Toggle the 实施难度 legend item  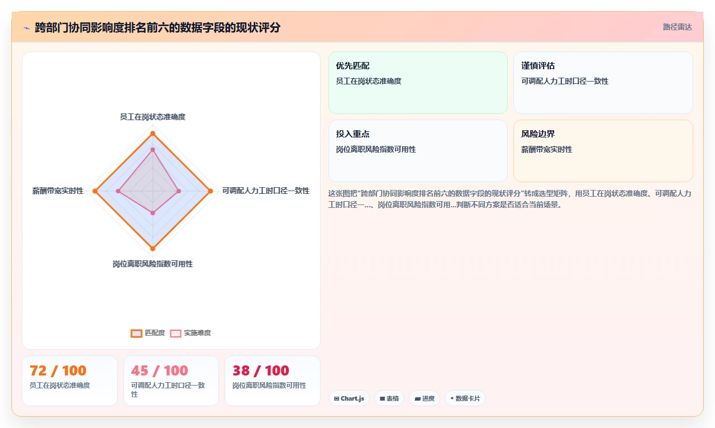[x=190, y=333]
